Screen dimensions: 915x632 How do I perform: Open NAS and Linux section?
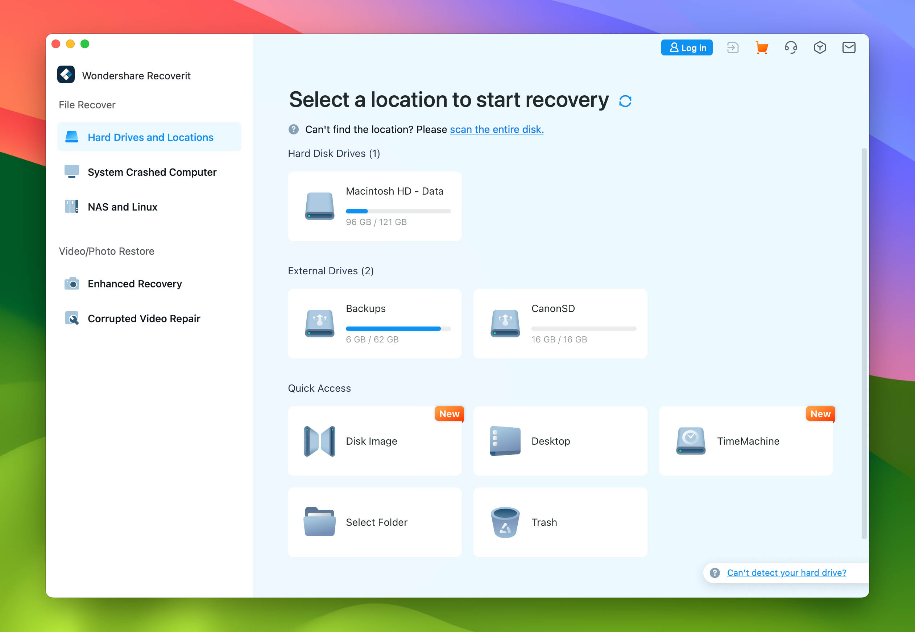149,207
